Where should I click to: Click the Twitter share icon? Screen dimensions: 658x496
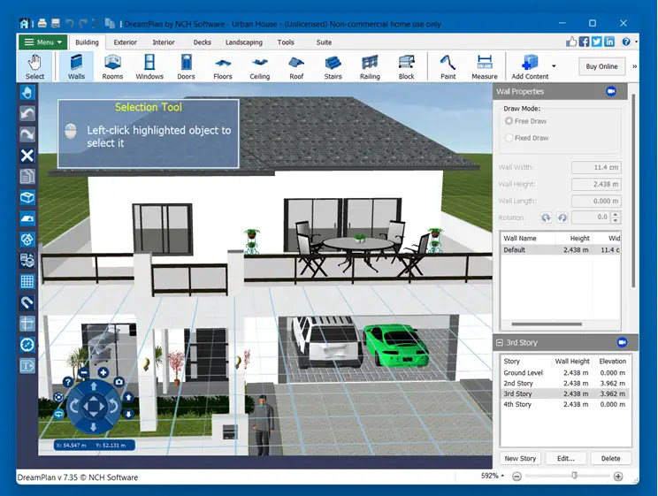coord(597,42)
